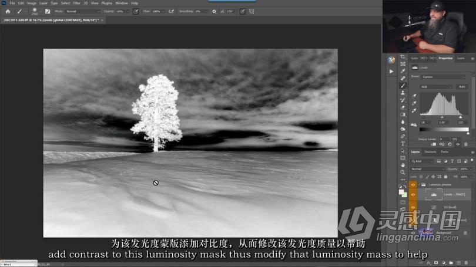Select the Clone Stamp tool
Screen dimensions: 476x267
403,93
